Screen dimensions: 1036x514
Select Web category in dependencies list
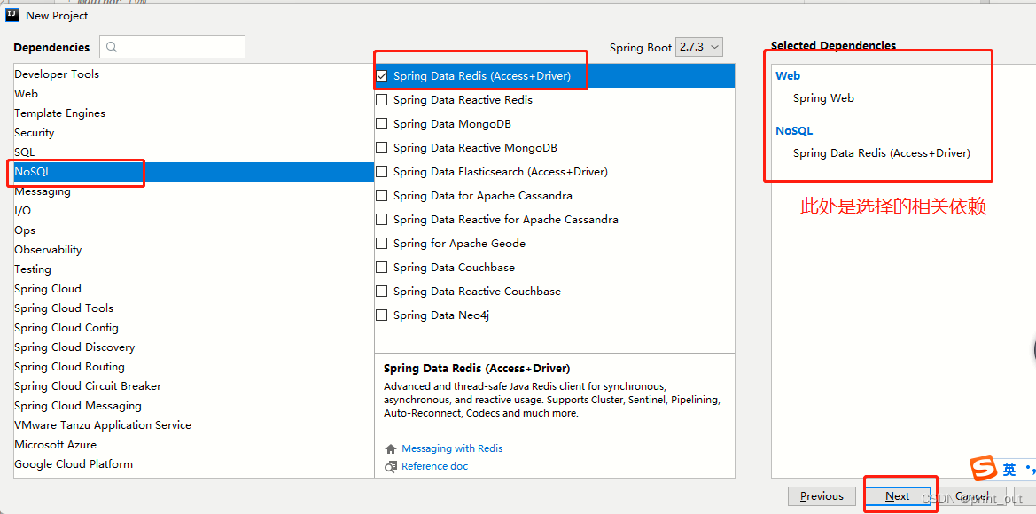(193, 94)
